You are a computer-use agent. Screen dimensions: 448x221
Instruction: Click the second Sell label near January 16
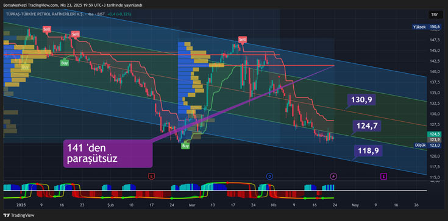[76, 34]
